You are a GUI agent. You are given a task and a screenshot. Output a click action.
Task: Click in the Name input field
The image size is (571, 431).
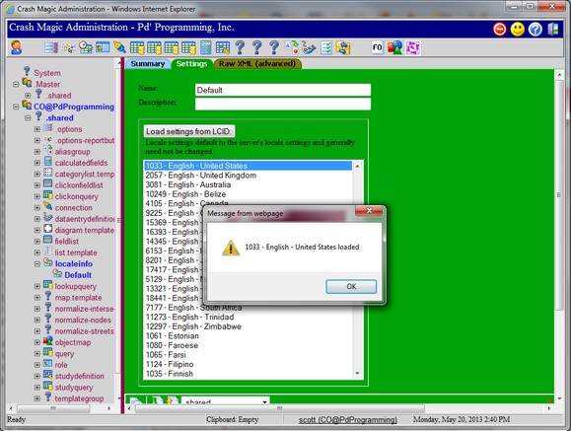[x=283, y=90]
